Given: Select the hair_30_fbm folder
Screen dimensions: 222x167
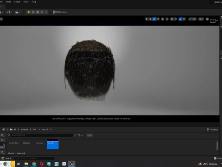Looking at the screenshot, I should click(x=13, y=143).
